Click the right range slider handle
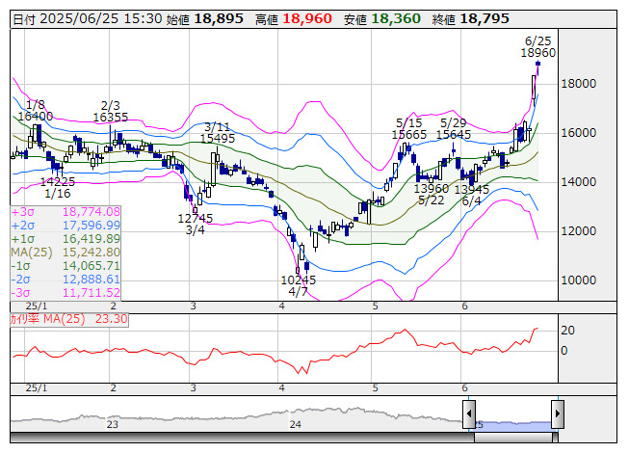This screenshot has height=453, width=629. [557, 413]
